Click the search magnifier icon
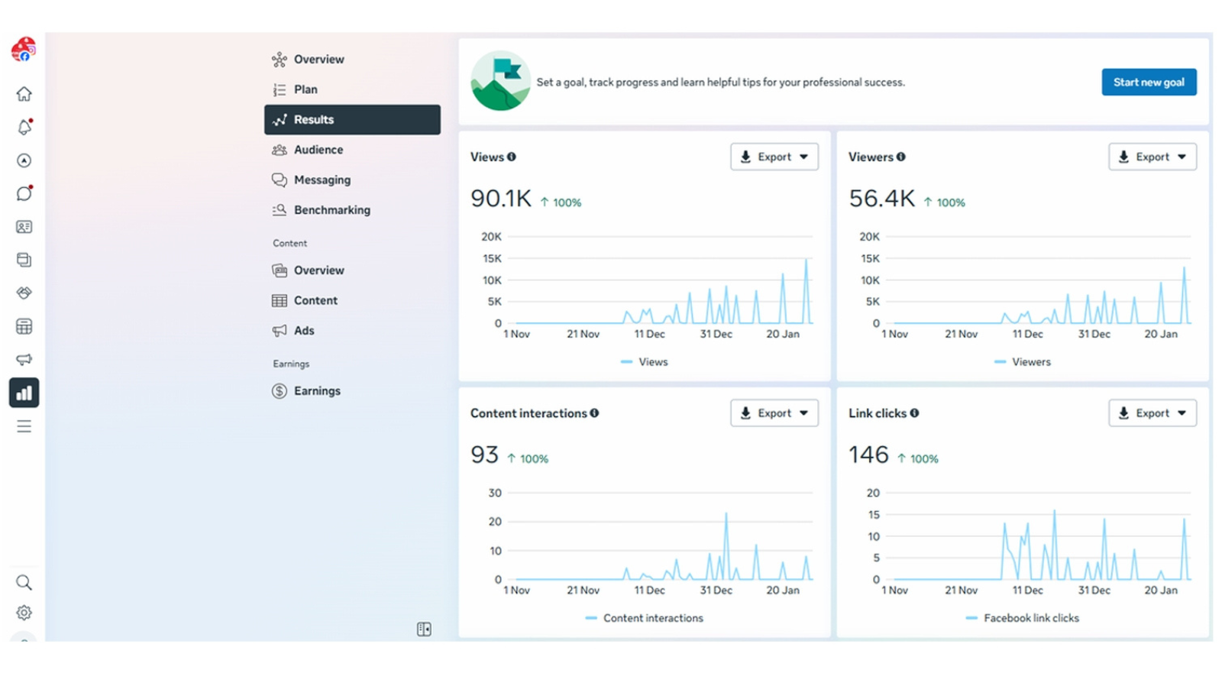 24,583
